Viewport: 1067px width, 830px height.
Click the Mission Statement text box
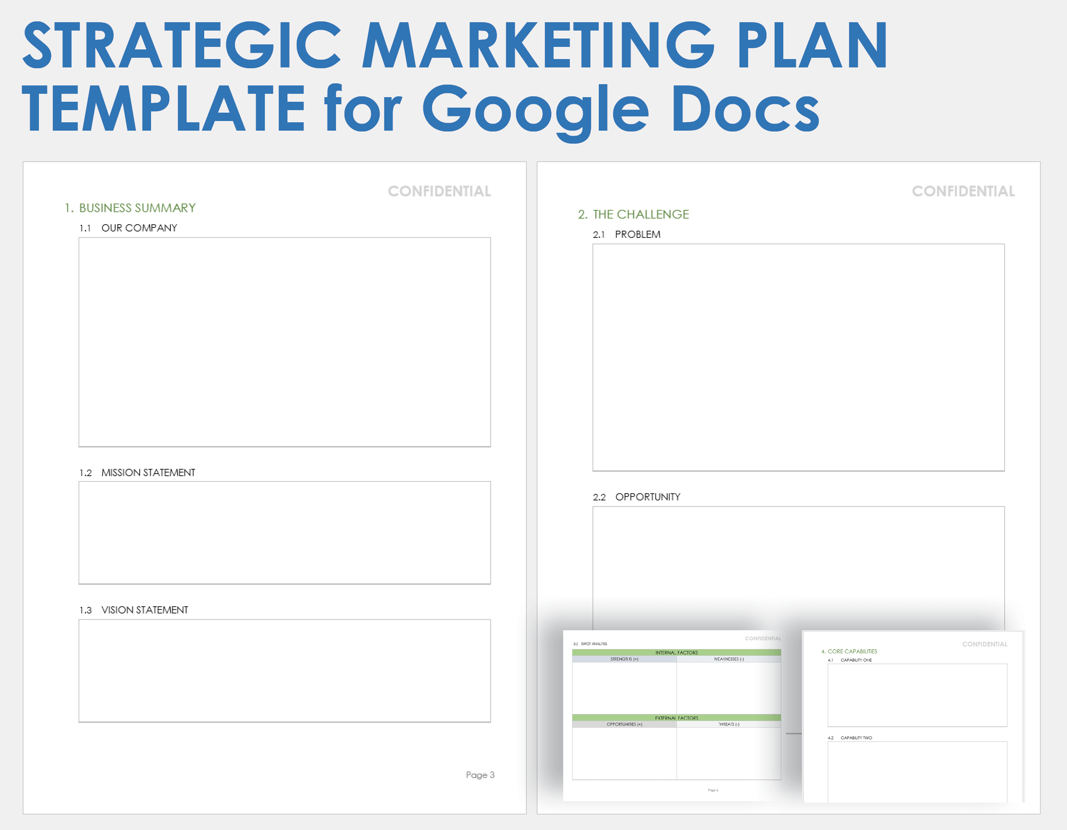[x=285, y=532]
